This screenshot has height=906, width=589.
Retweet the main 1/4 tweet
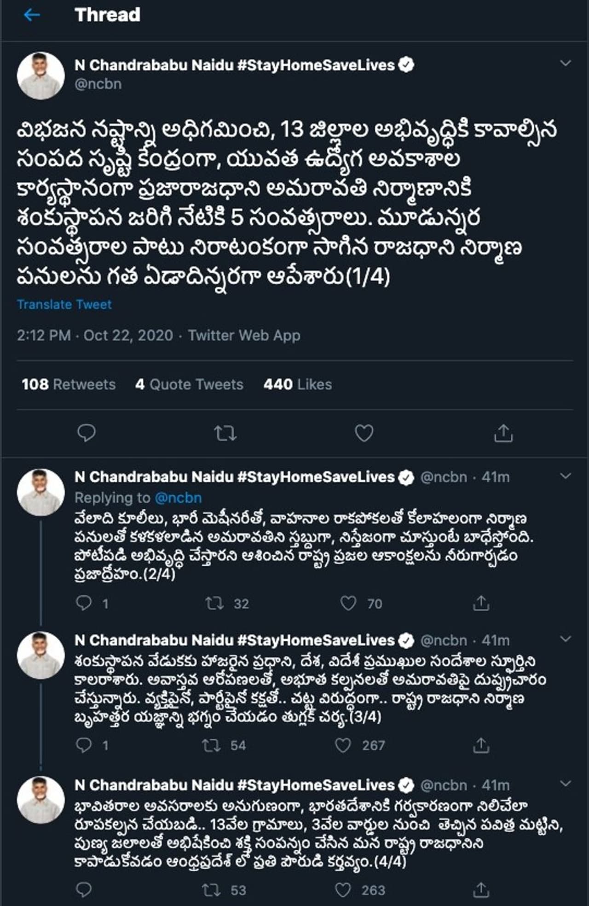(225, 433)
